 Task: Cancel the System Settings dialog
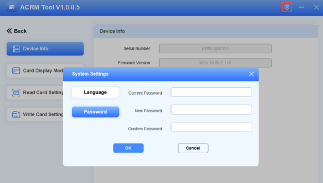tap(193, 148)
